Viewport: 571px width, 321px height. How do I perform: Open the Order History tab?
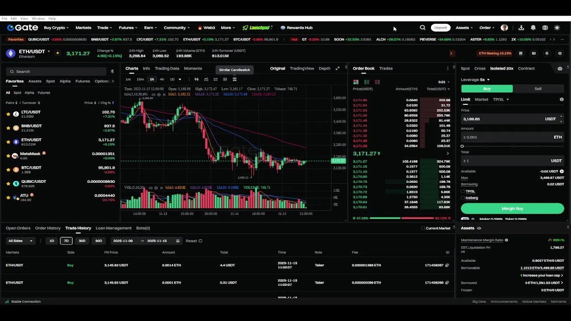point(48,228)
